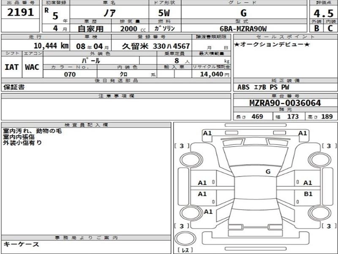
Task: Click the inspector note 室内汚れ、動物の毛
Action: click(x=33, y=131)
